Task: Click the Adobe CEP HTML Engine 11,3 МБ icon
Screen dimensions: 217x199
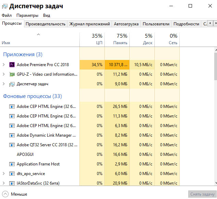Action: [x=12, y=116]
